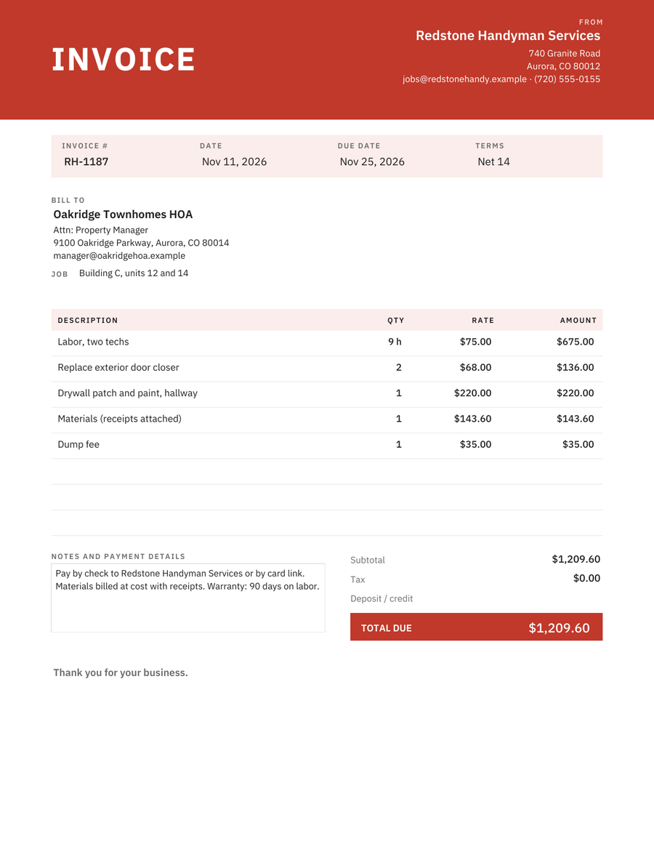The height and width of the screenshot is (847, 654).
Task: Select the client name Oakridge Townhomes HOA
Action: pyautogui.click(x=123, y=214)
